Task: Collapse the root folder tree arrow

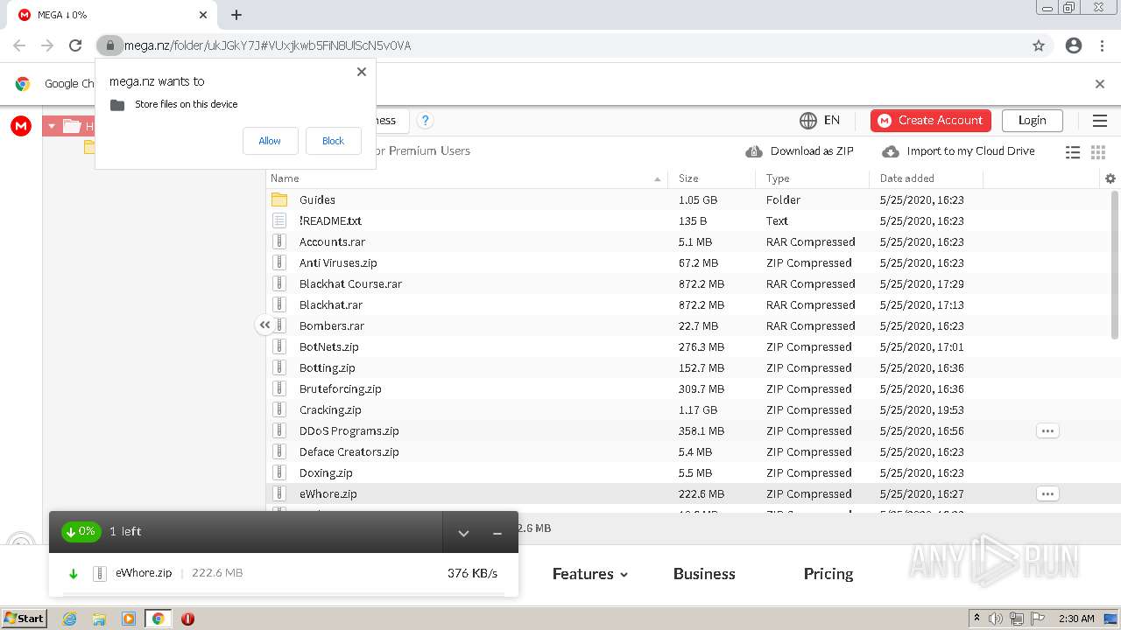Action: coord(52,126)
